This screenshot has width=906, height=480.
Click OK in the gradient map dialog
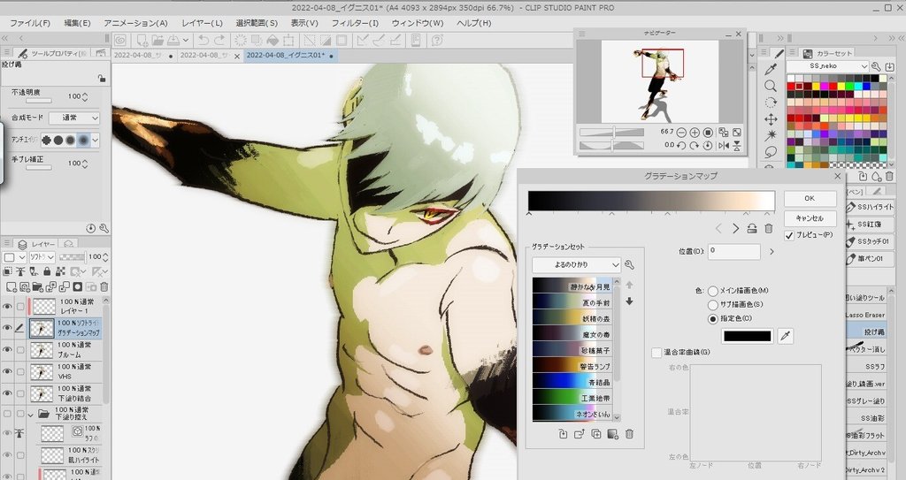810,198
